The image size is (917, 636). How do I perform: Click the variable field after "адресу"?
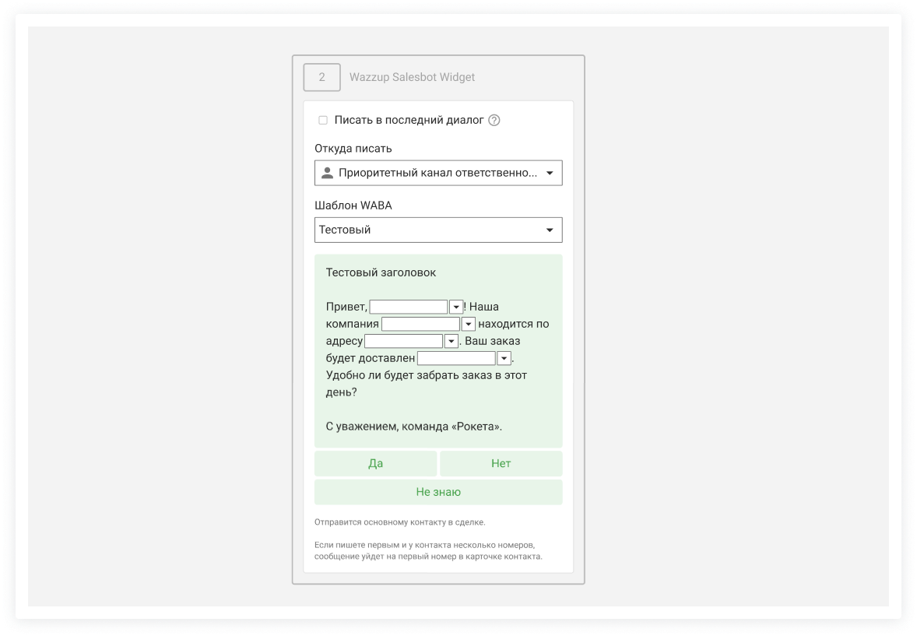tap(403, 341)
